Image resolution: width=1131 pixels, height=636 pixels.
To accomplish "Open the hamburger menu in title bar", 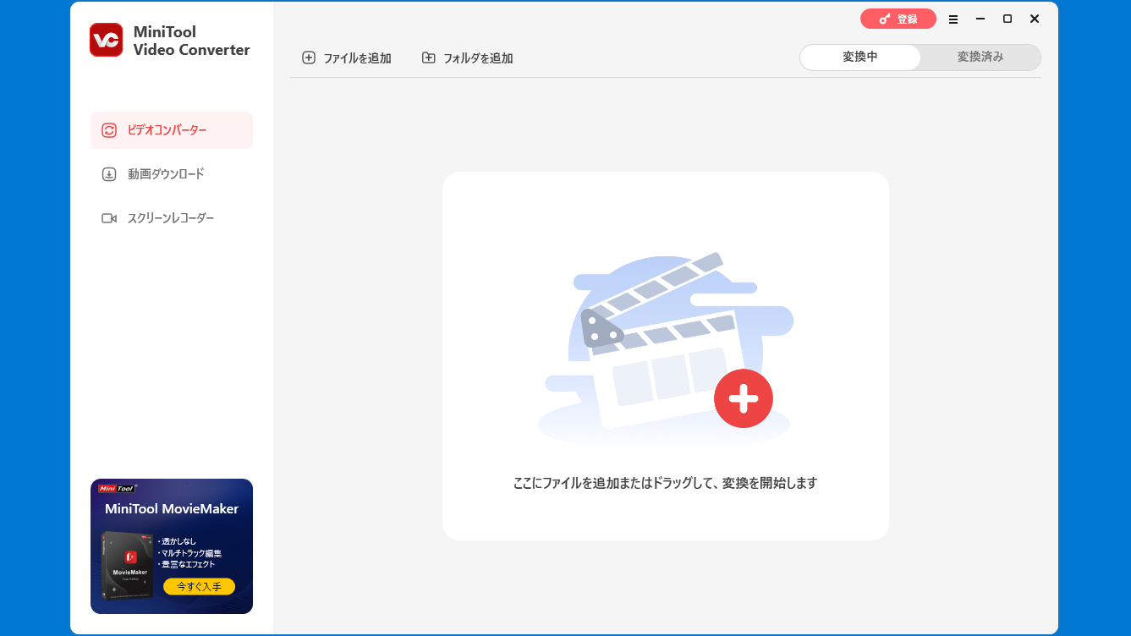I will pos(953,19).
